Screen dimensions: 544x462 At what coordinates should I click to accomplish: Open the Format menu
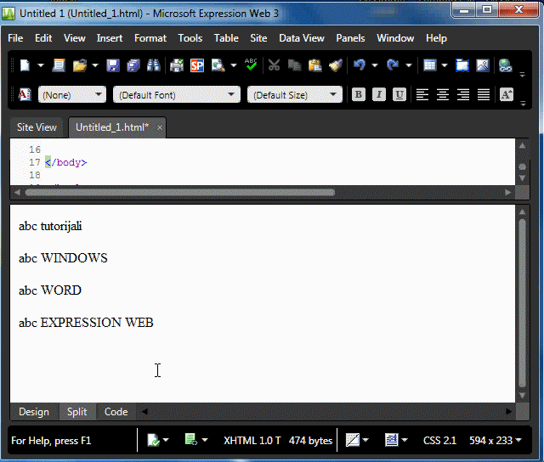[x=150, y=38]
